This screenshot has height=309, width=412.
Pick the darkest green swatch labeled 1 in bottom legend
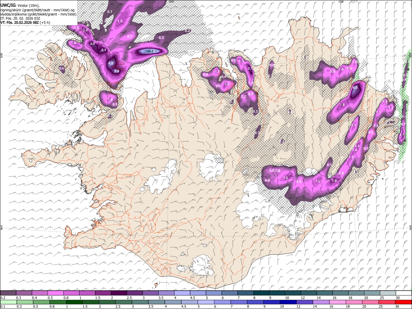click(x=74, y=302)
